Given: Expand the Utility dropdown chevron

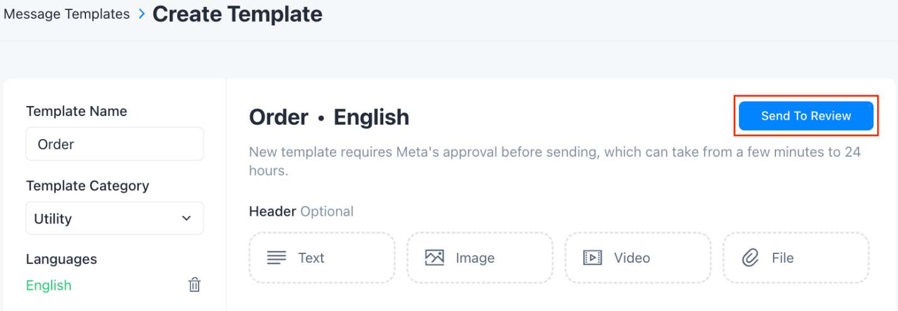Looking at the screenshot, I should pyautogui.click(x=186, y=218).
